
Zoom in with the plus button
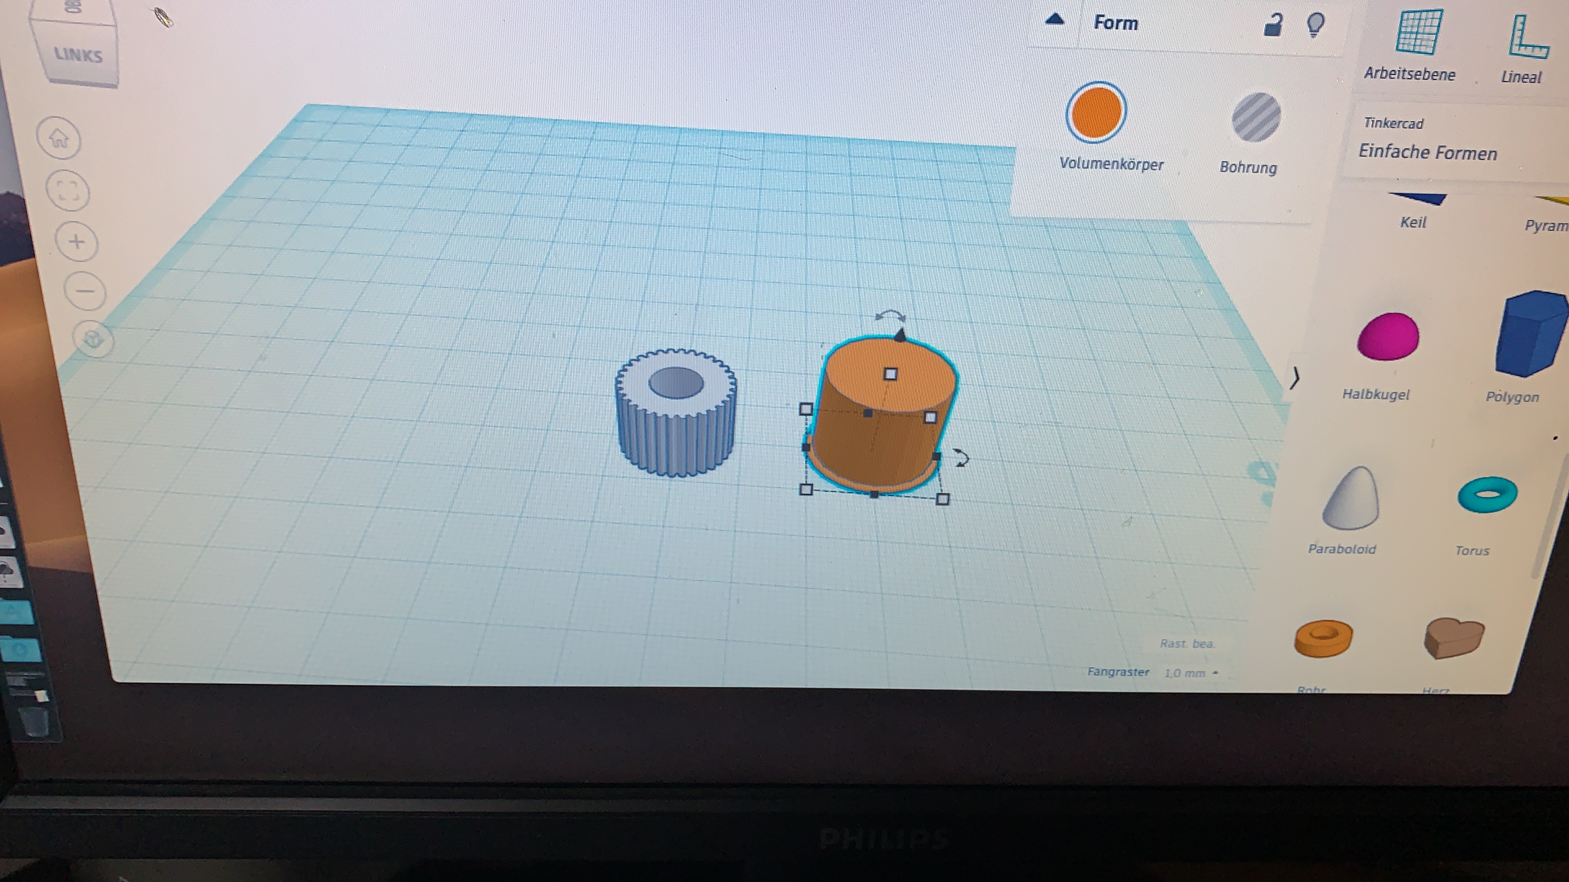coord(77,242)
